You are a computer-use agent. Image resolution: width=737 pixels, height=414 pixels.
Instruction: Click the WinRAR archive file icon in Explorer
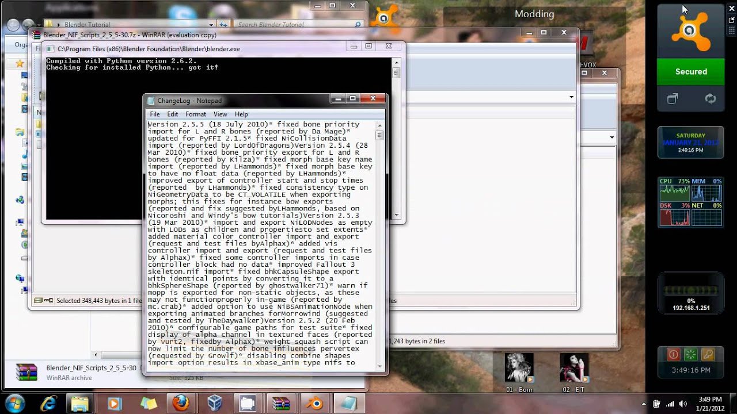26,373
